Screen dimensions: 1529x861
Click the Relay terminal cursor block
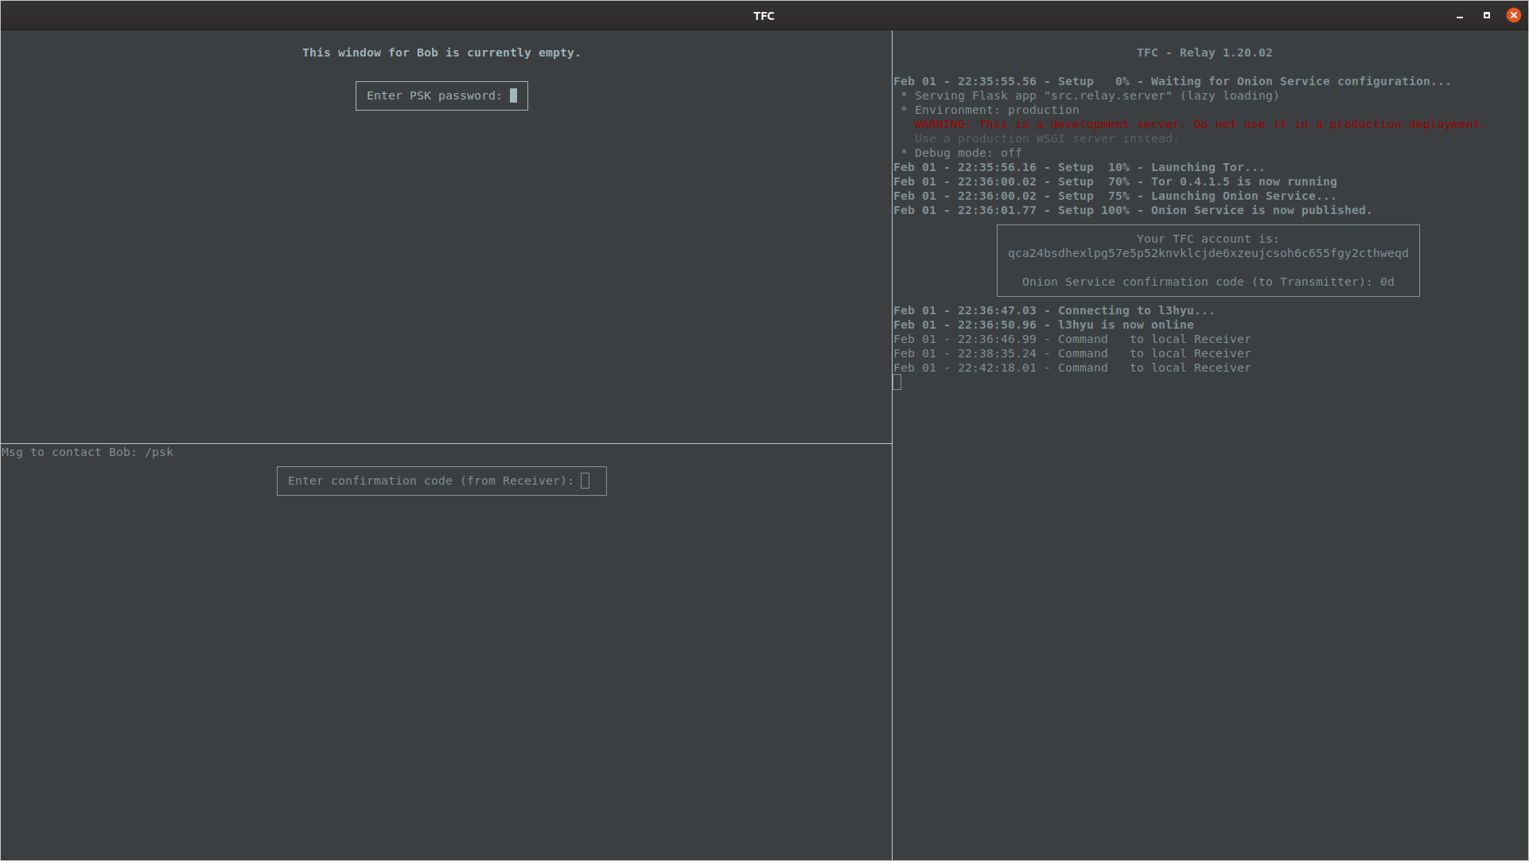click(897, 383)
